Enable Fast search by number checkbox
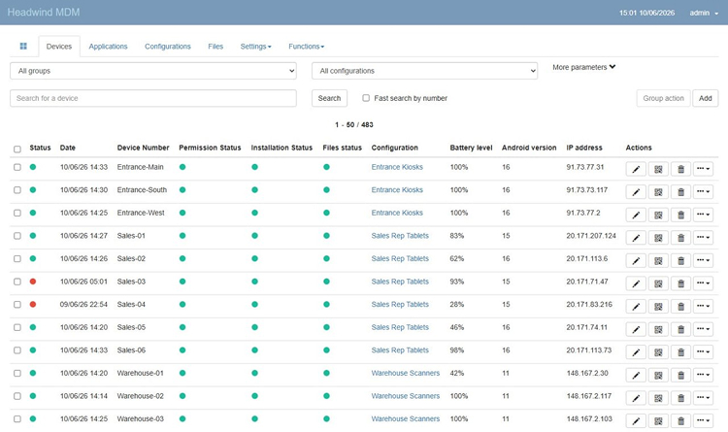The image size is (728, 432). 366,98
